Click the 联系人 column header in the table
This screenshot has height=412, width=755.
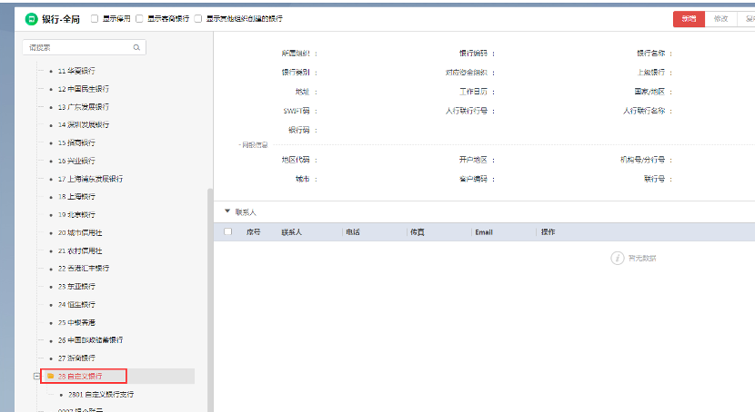(x=292, y=232)
